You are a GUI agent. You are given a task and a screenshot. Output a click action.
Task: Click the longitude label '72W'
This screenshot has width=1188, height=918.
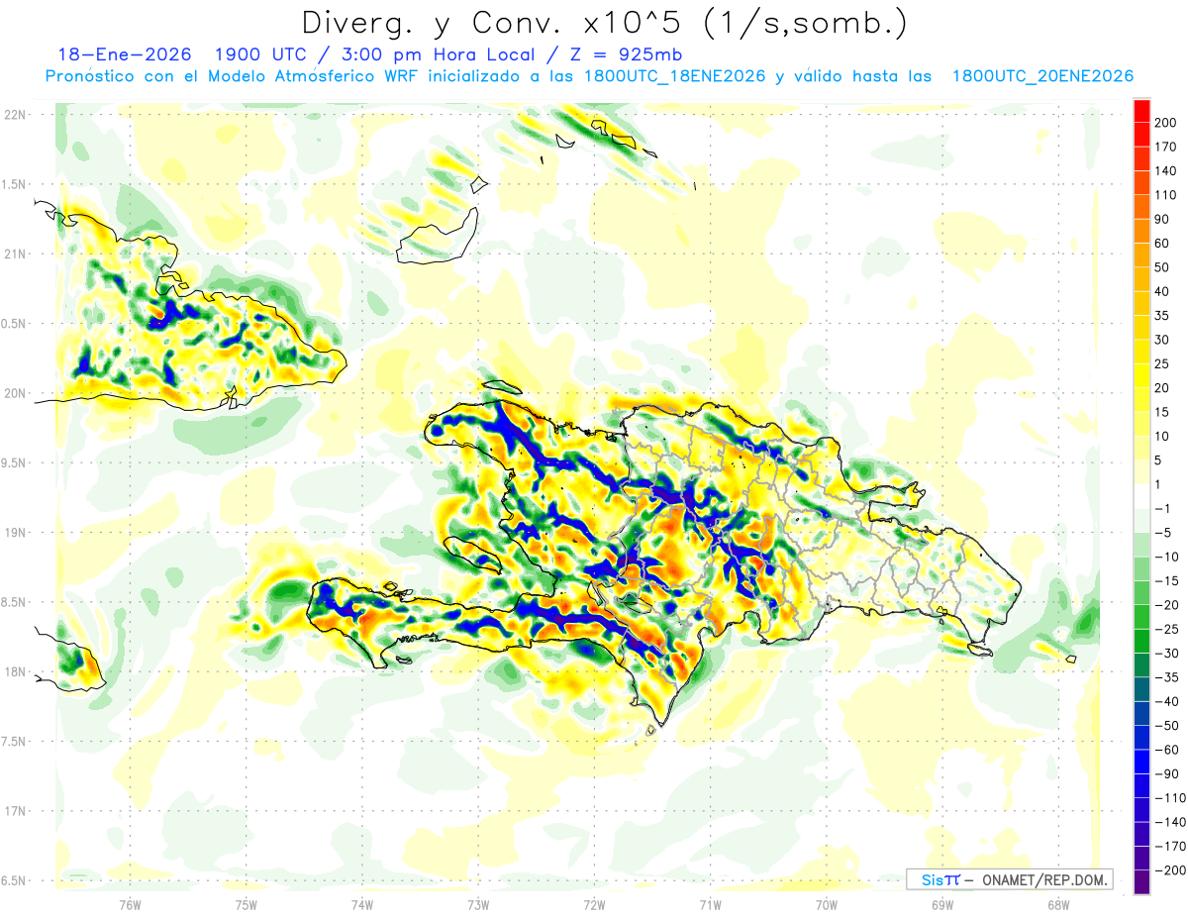coord(594,903)
